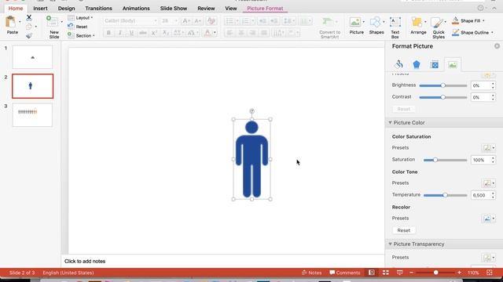Toggle Strikethrough formatting
The image size is (503, 282).
143,33
